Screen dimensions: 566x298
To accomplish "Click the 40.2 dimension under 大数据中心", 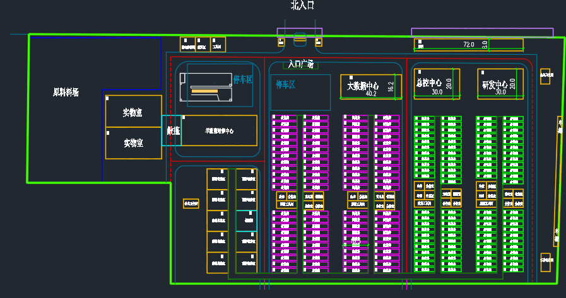I will 371,94.
